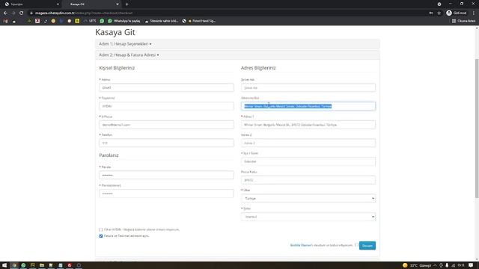The image size is (479, 269).
Task: Open the Ülke country dropdown
Action: tap(308, 198)
